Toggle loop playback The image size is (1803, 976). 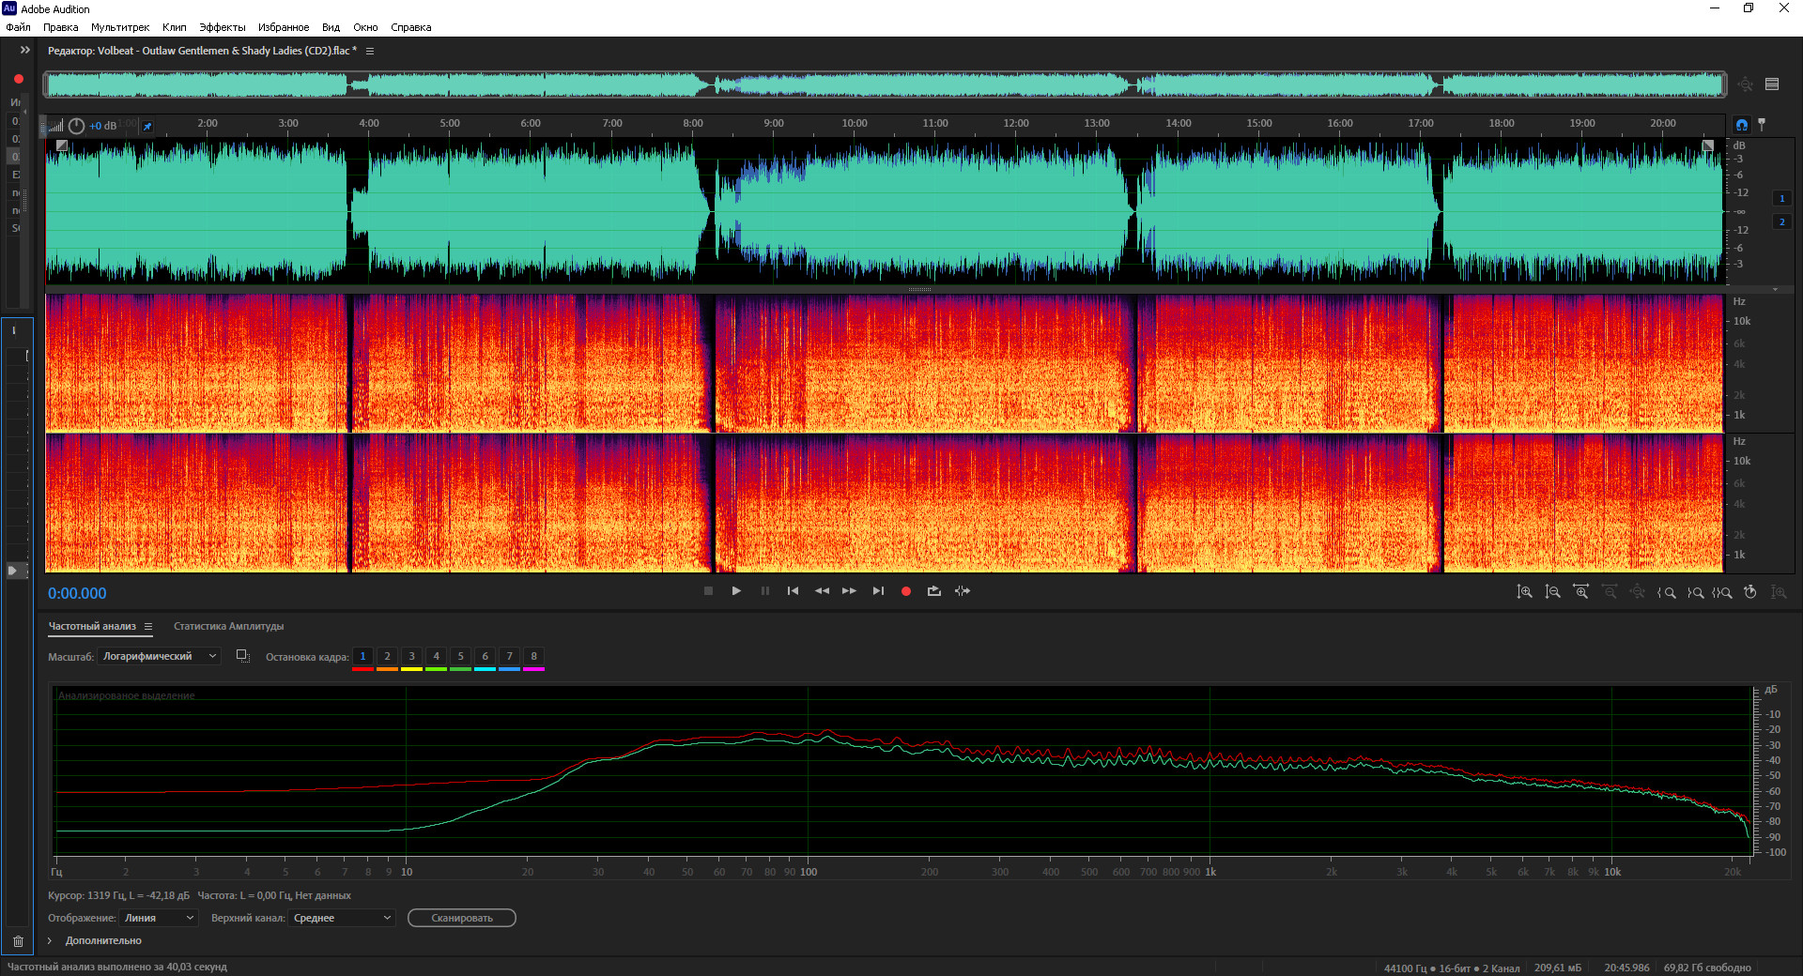tap(934, 591)
